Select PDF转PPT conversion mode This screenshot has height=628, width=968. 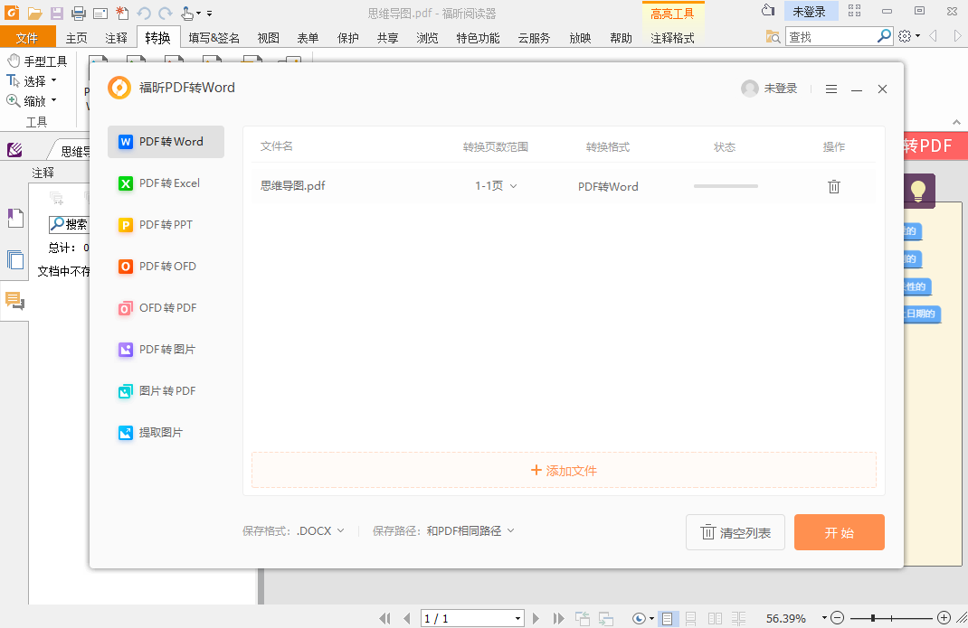[166, 224]
